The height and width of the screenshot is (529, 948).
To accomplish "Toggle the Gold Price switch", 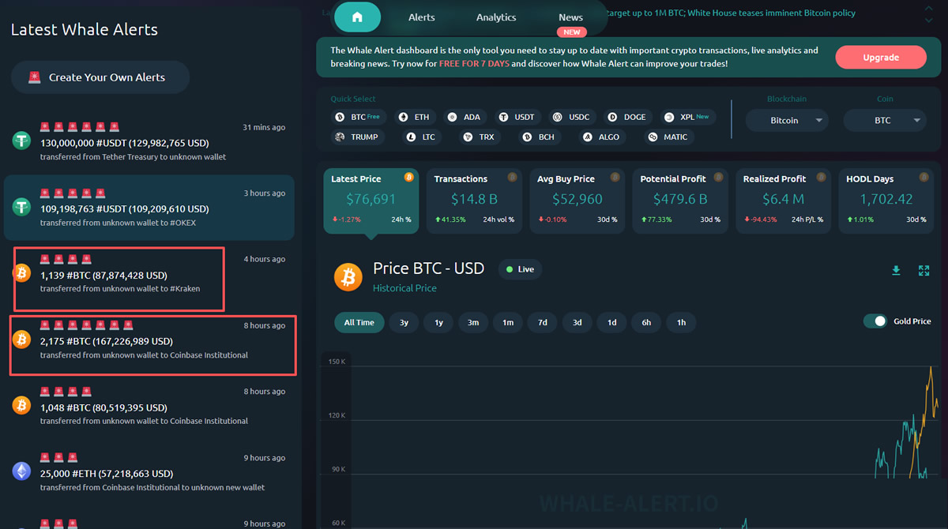I will (x=875, y=321).
